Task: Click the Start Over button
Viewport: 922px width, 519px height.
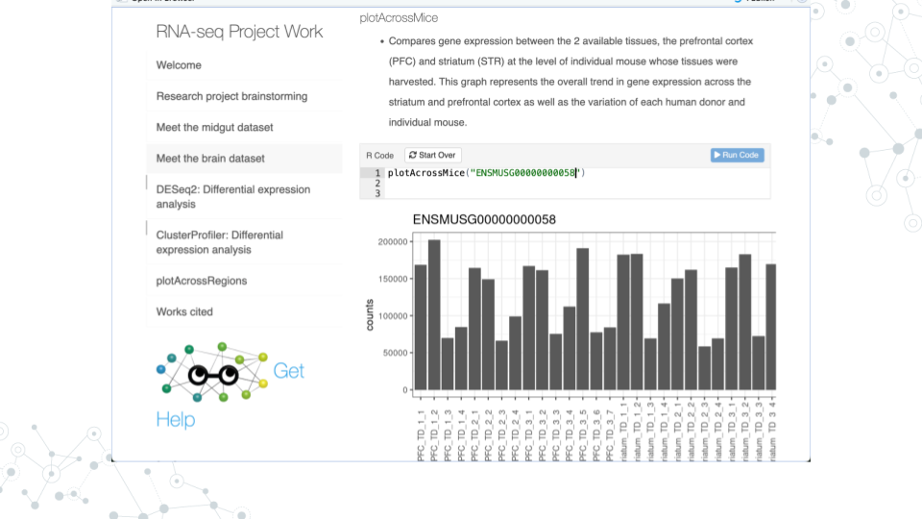Action: pyautogui.click(x=433, y=155)
